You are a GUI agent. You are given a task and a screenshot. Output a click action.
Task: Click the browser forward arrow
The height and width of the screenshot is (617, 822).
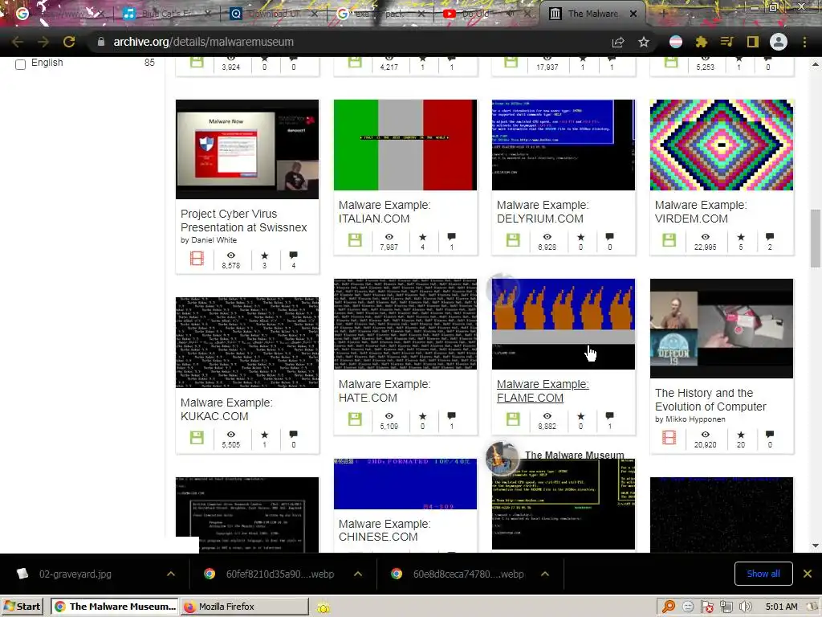pos(43,42)
